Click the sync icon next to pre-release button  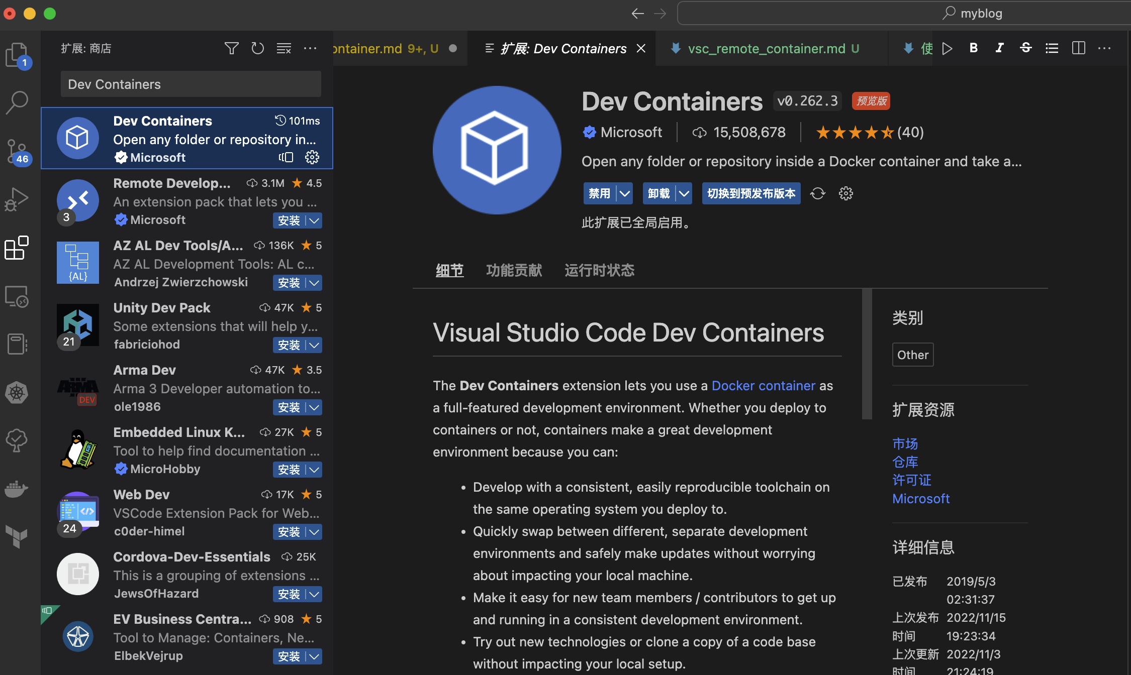(x=818, y=193)
